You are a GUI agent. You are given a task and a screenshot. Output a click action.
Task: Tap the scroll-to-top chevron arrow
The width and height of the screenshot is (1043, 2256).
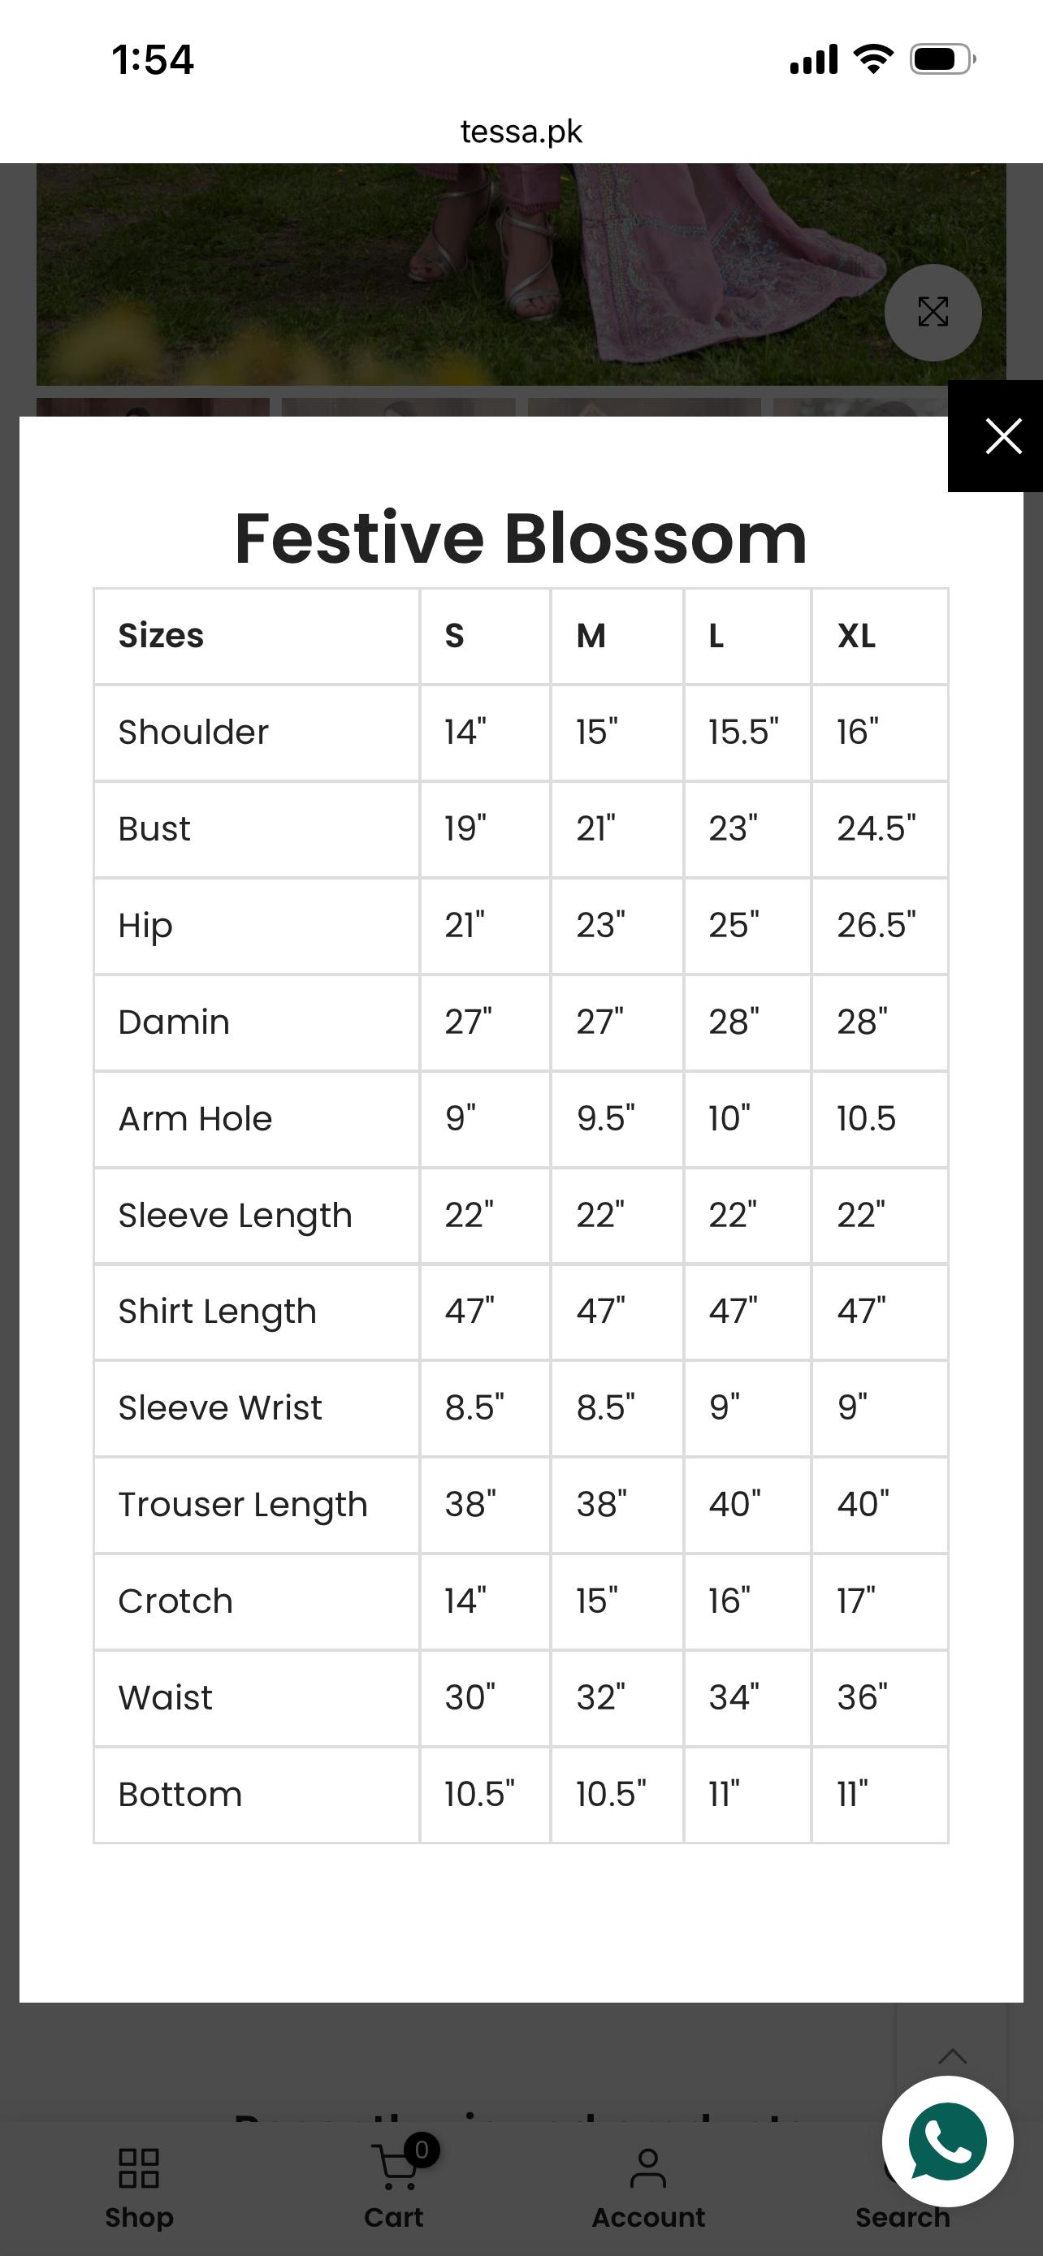click(x=952, y=2056)
